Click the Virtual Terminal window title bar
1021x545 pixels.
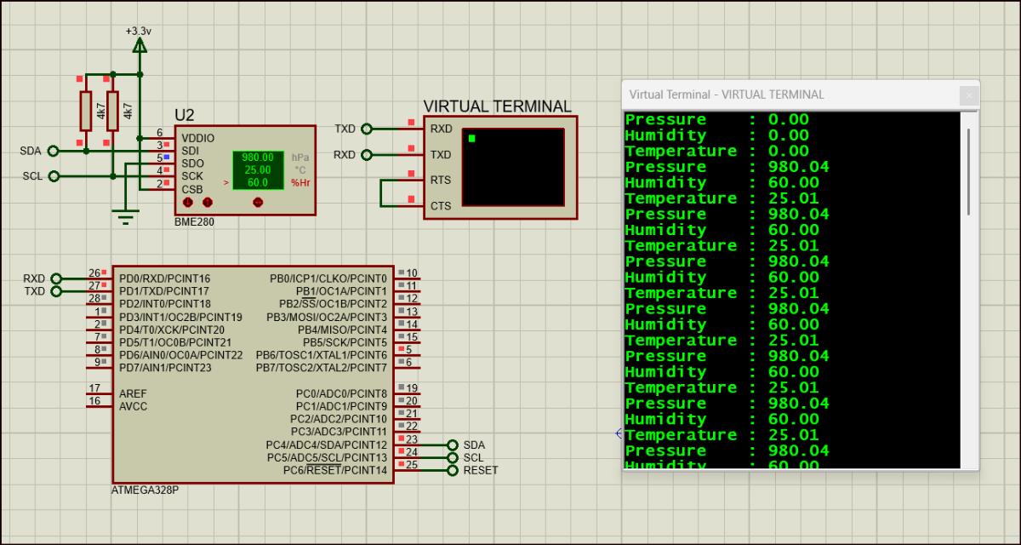tap(801, 95)
